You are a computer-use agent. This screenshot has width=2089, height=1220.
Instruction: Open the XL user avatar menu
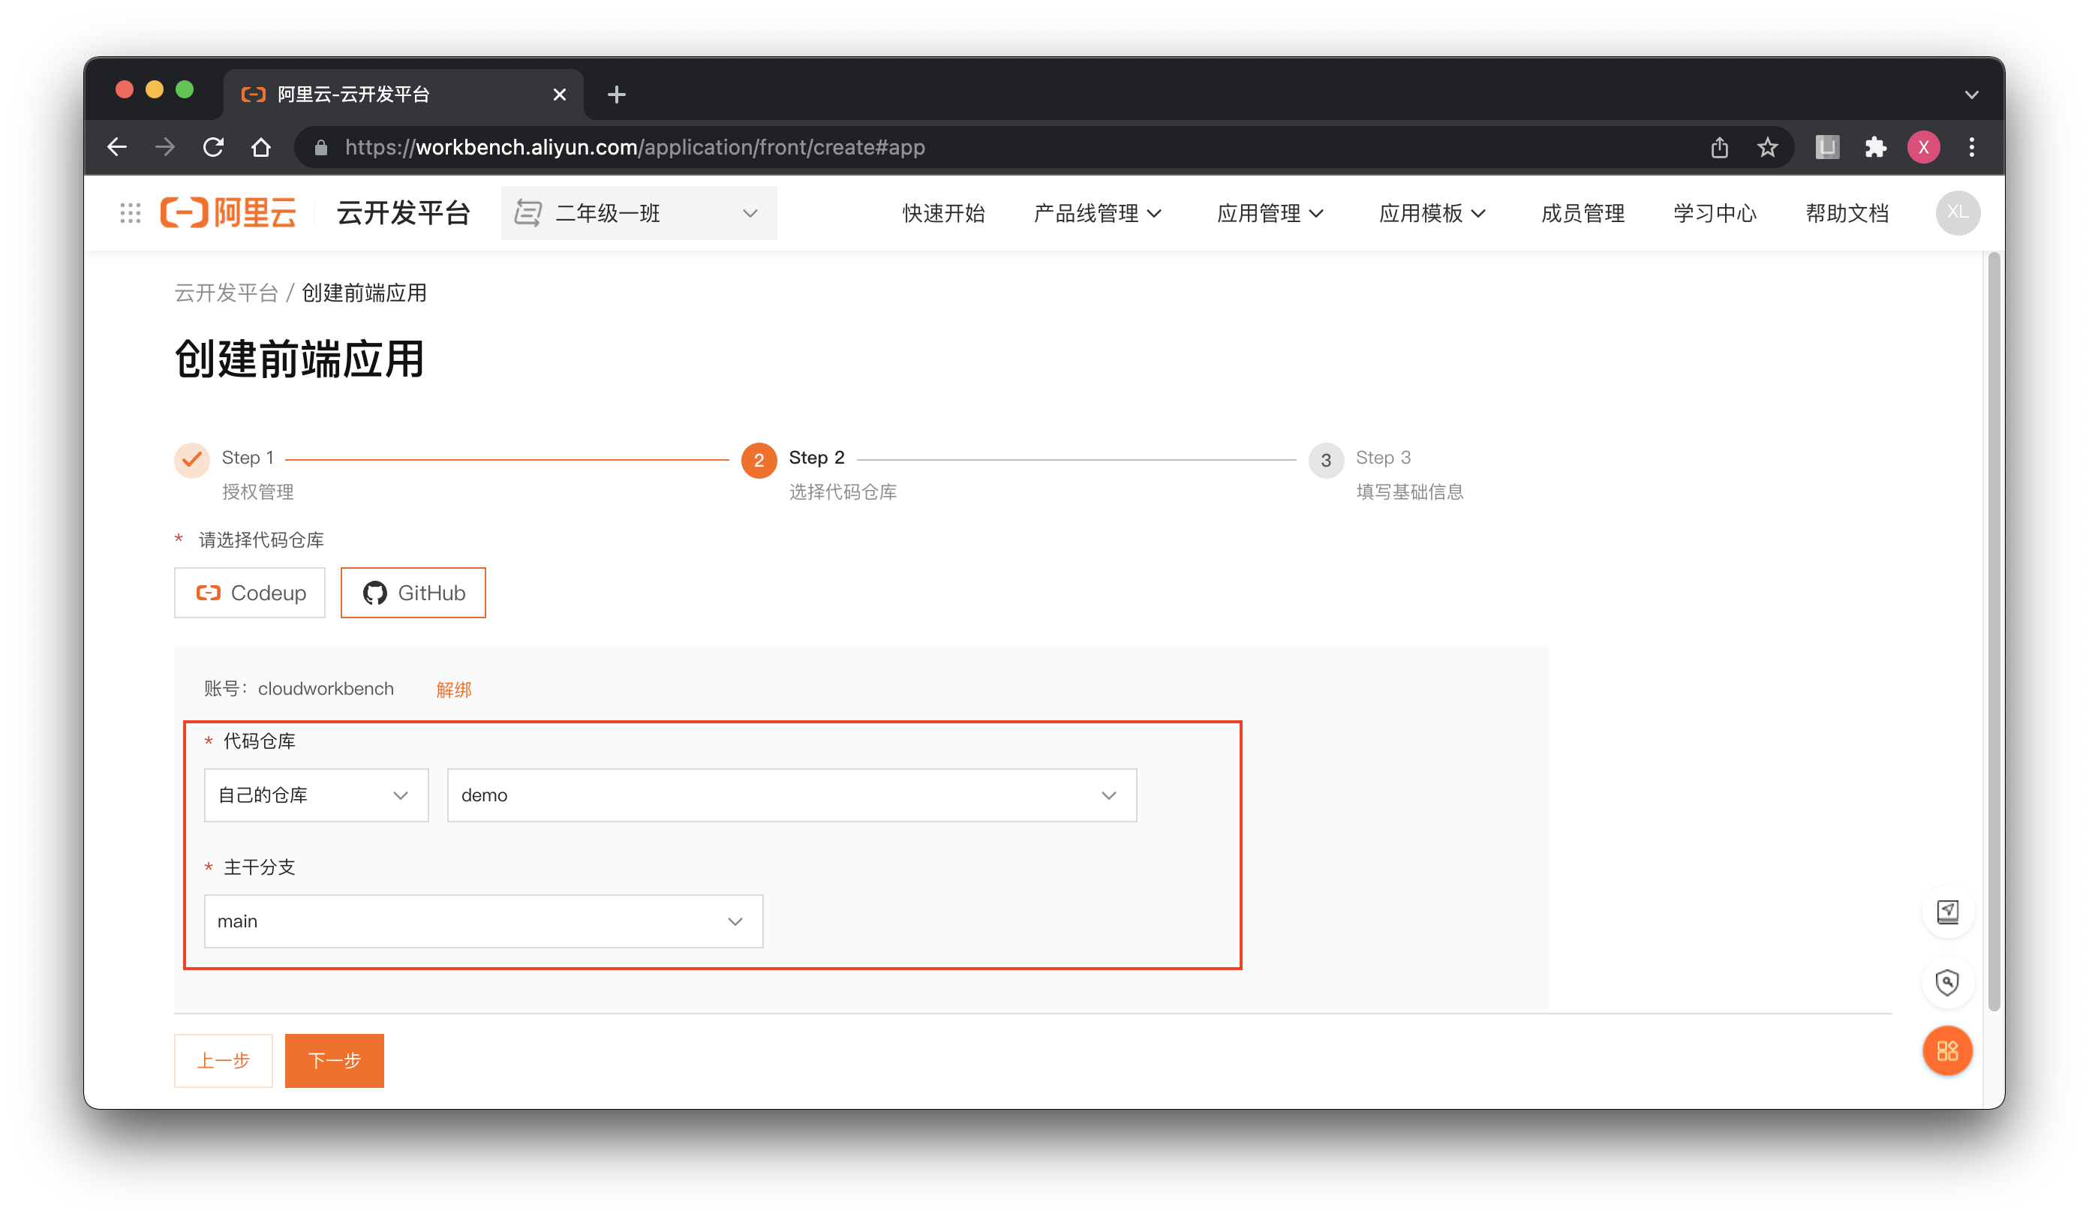[1957, 213]
